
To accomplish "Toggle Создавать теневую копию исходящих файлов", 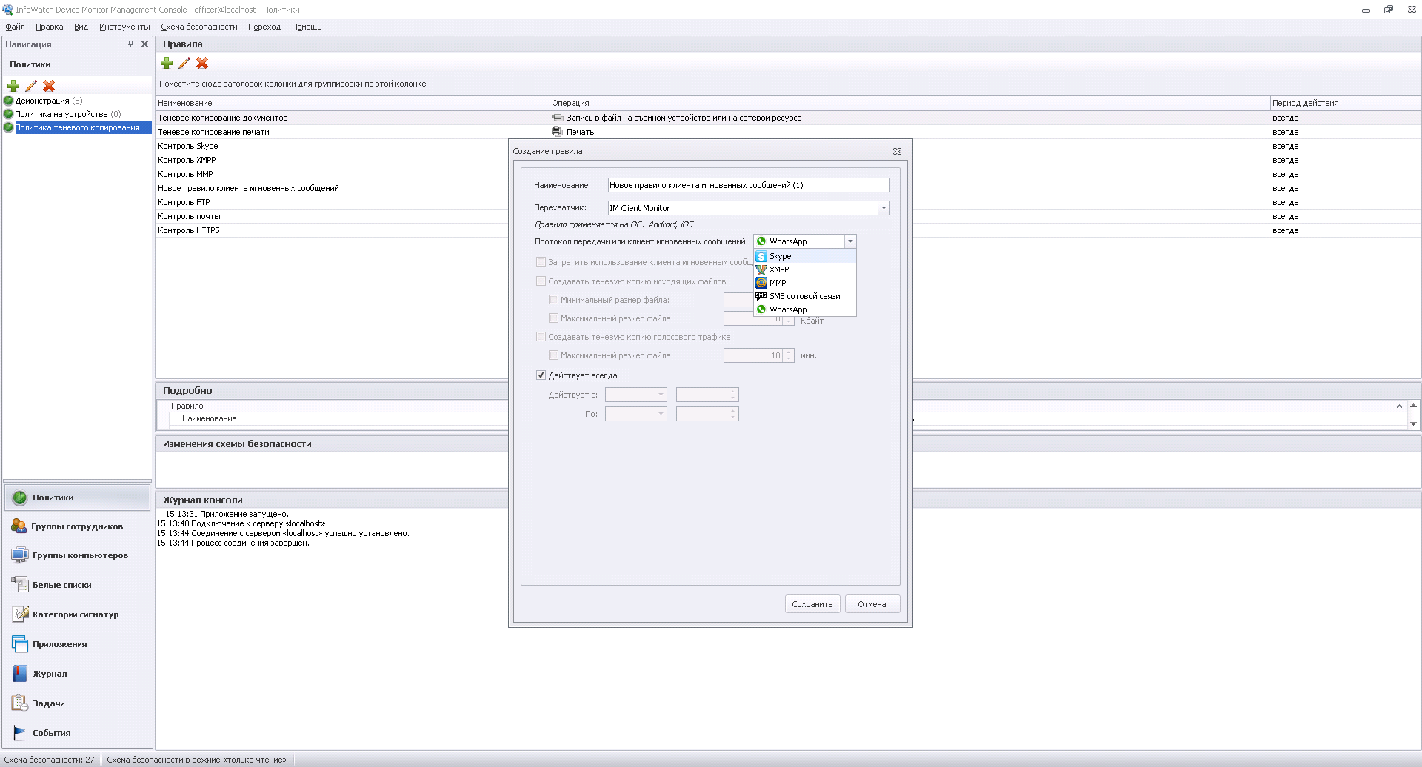I will (x=541, y=281).
